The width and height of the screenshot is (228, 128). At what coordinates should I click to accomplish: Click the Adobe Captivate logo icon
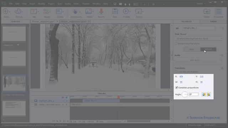[x=4, y=4]
